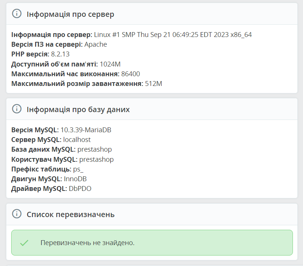Click the Apache server software value

[96, 44]
